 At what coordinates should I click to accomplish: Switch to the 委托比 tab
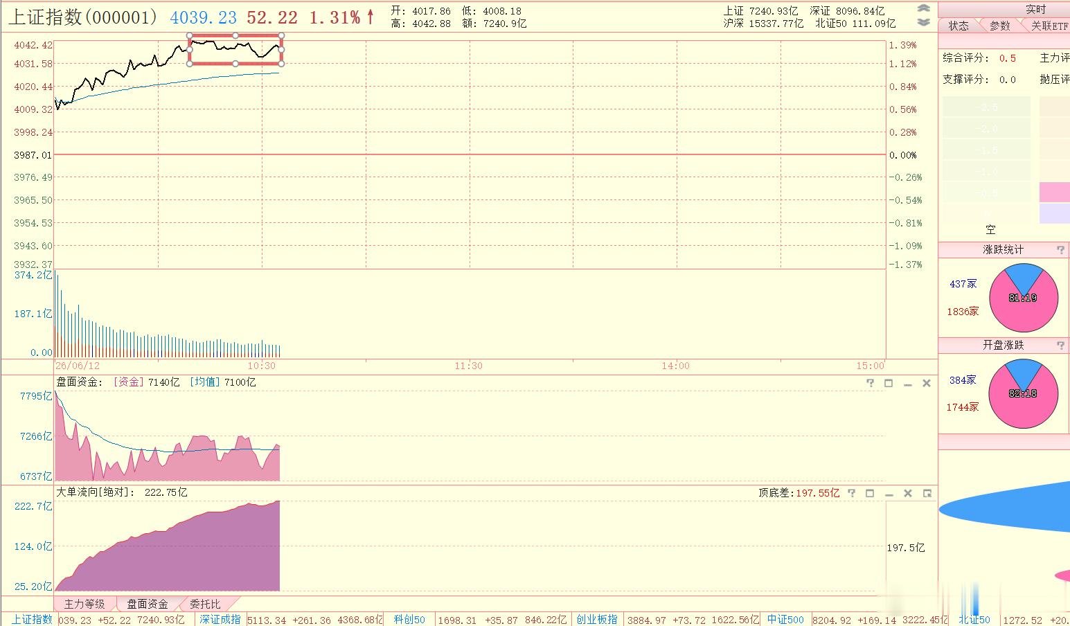click(205, 604)
